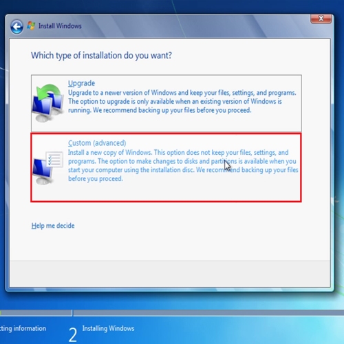344x344 pixels.
Task: Click the 'Installing Windows' step label
Action: pyautogui.click(x=108, y=328)
